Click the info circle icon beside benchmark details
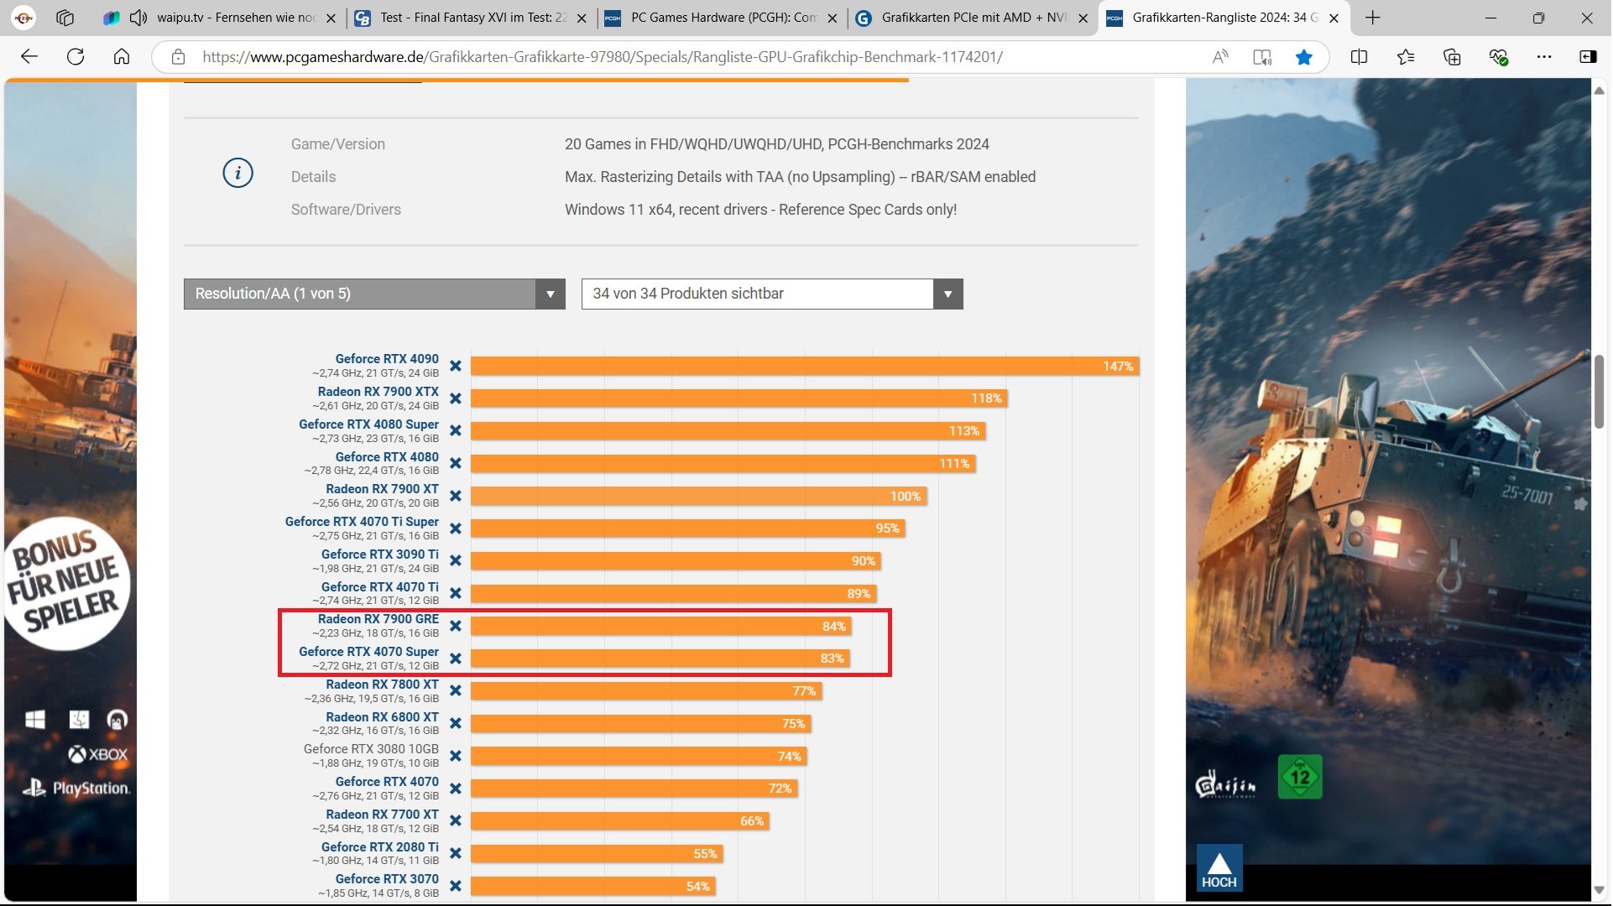The height and width of the screenshot is (906, 1613). [238, 174]
